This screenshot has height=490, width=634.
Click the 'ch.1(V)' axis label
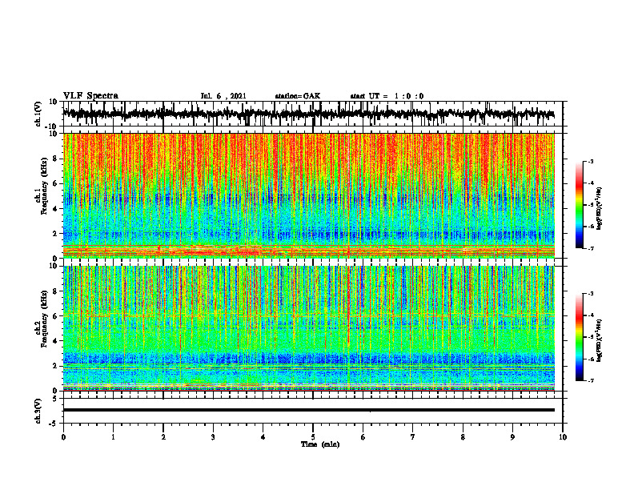(x=38, y=114)
